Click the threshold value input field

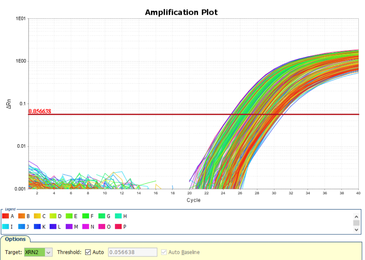coord(132,252)
